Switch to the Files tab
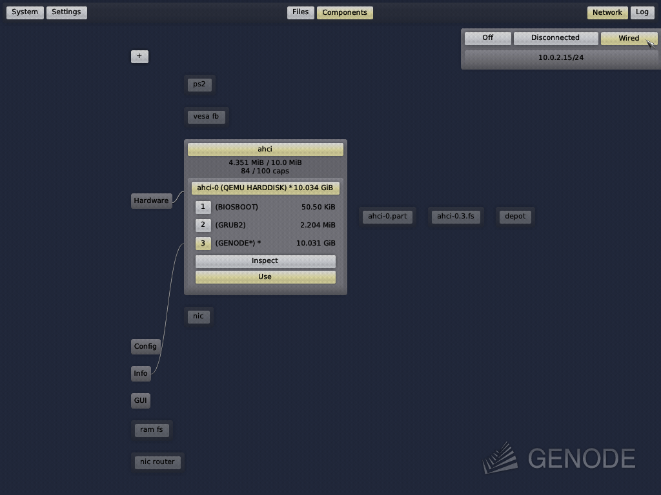Viewport: 661px width, 495px height. click(x=300, y=12)
